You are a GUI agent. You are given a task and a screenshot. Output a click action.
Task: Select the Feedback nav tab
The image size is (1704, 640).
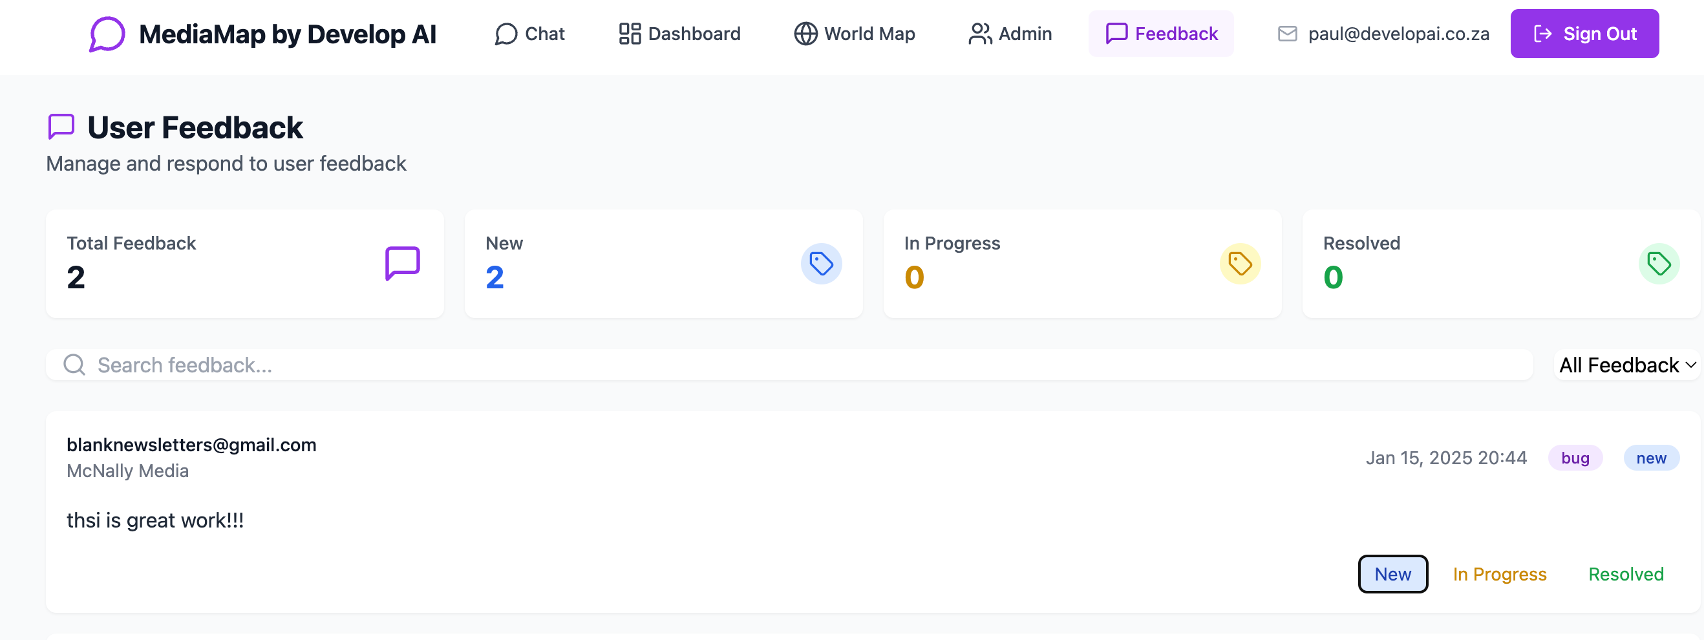coord(1161,34)
